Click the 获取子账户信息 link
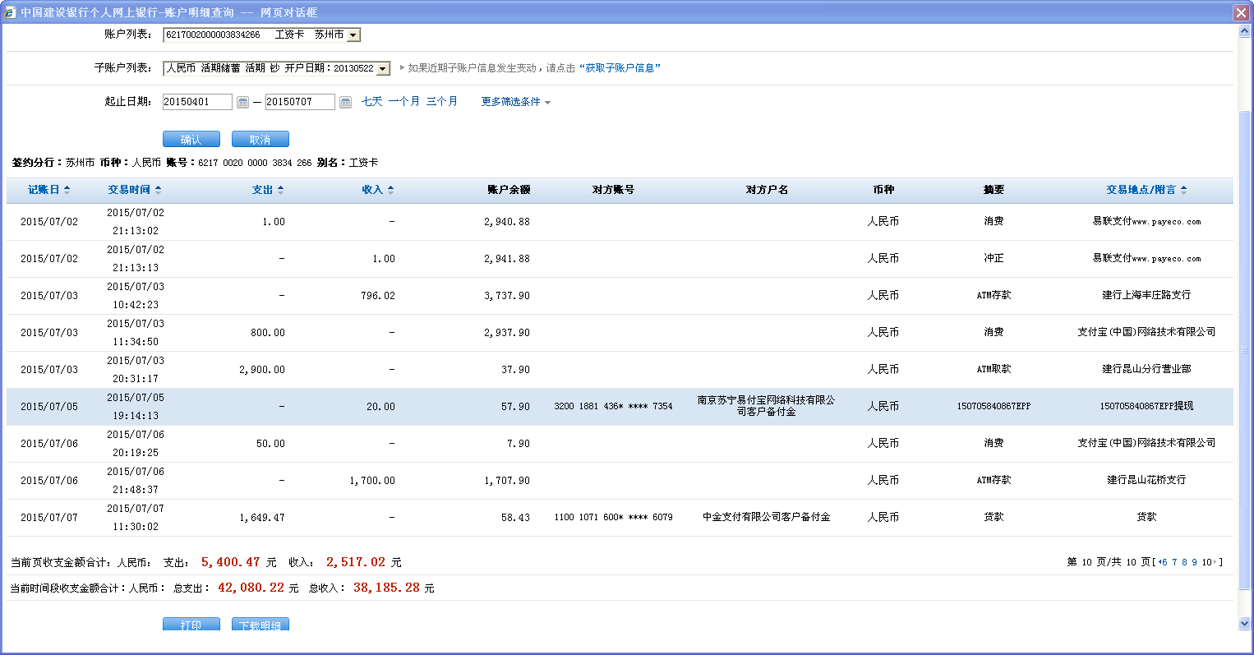Screen dimensions: 1254x655 (620, 68)
